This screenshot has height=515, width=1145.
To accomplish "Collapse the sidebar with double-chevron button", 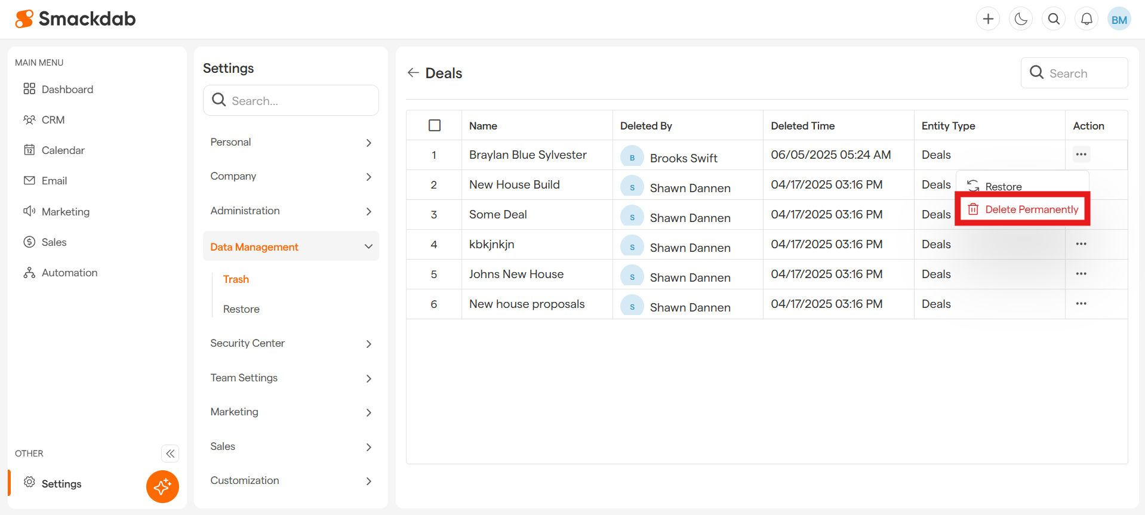I will coord(170,454).
